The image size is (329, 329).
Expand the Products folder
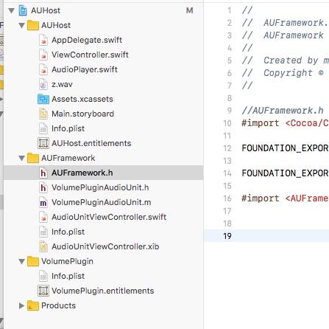pos(21,305)
